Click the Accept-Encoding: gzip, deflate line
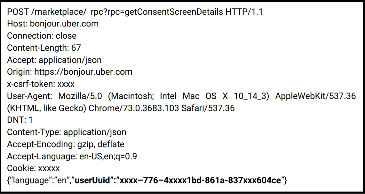 point(66,144)
